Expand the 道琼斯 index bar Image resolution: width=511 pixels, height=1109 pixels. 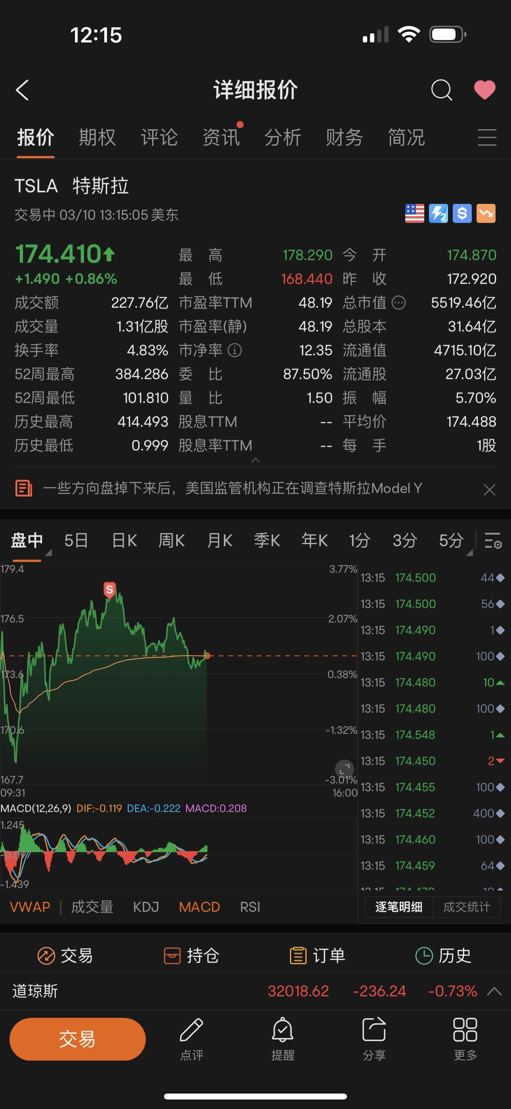(494, 991)
